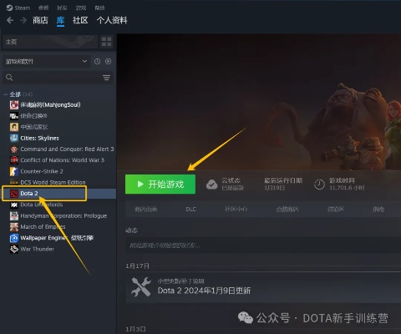This screenshot has height=334, width=401.
Task: Click the Cities: Skylines game icon
Action: [x=14, y=138]
